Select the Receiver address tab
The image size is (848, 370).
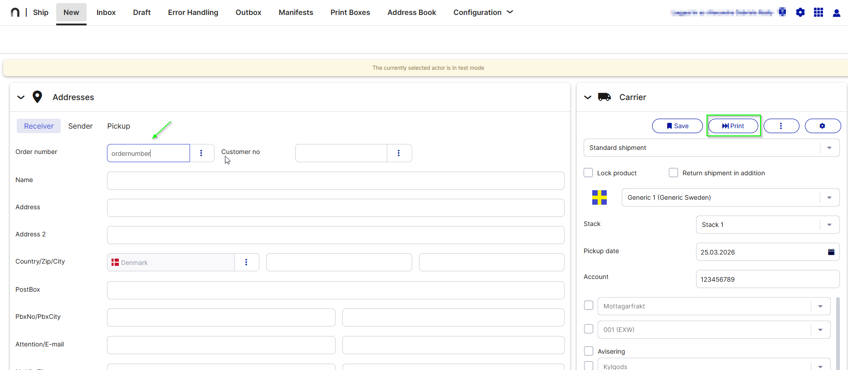(39, 126)
